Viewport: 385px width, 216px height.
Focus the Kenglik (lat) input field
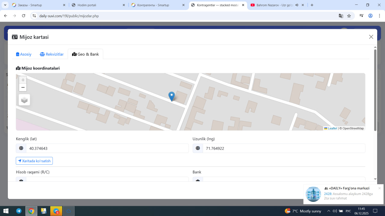(x=107, y=148)
